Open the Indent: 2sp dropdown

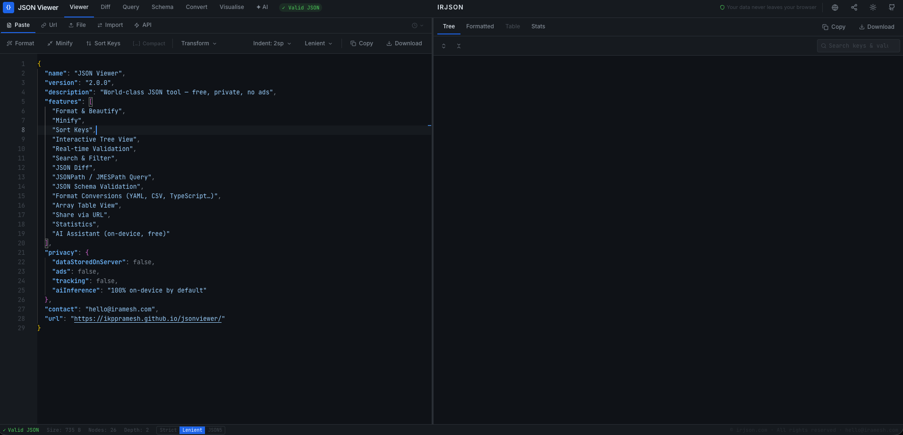pos(272,43)
